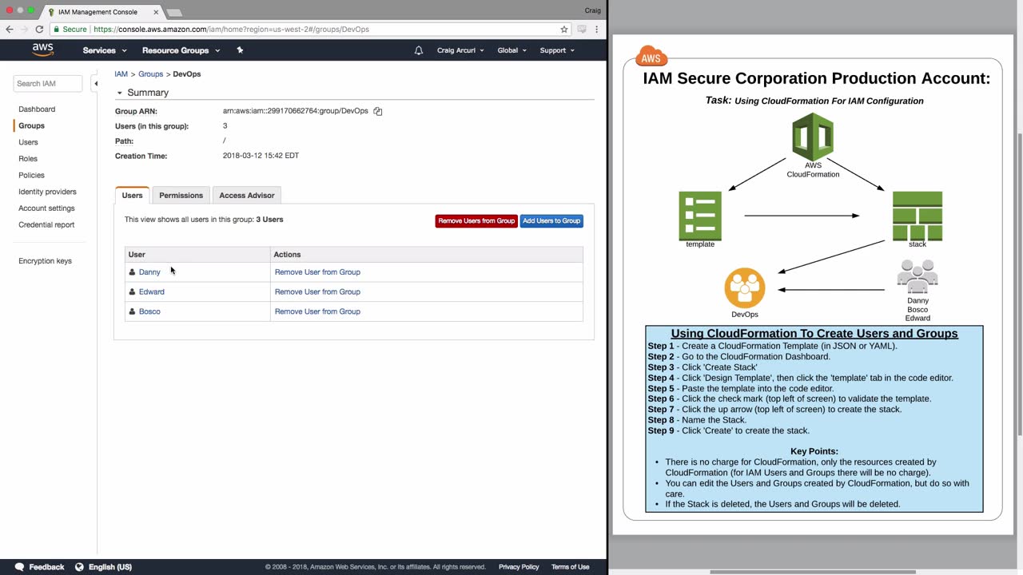
Task: Reload the IAM console page
Action: [39, 30]
